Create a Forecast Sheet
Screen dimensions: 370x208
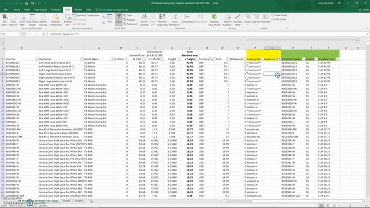click(x=238, y=20)
